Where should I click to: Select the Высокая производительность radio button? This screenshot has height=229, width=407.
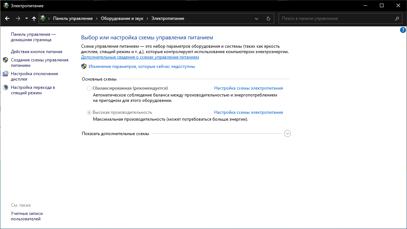click(x=89, y=112)
